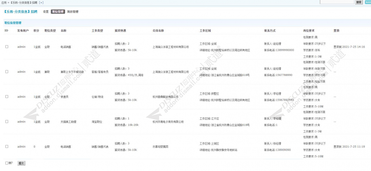Click the job name 天猫美工助理
The width and height of the screenshot is (371, 171).
coord(68,122)
